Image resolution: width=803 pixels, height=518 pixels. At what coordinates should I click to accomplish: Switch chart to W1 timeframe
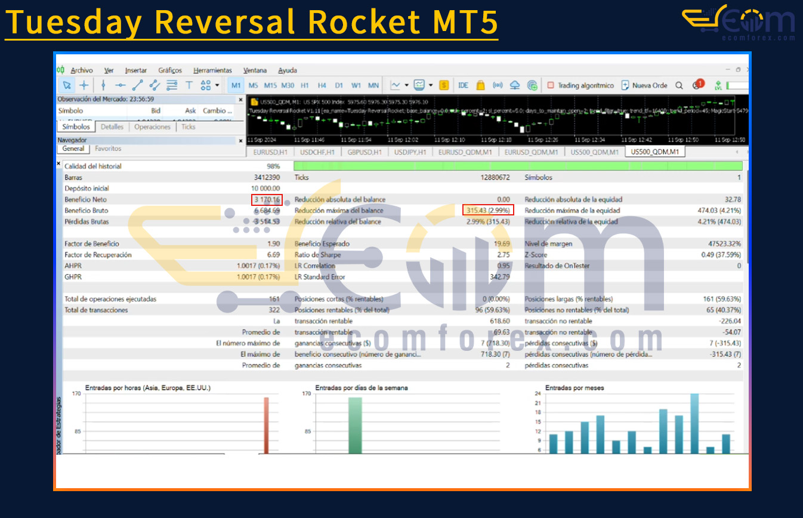coord(356,85)
